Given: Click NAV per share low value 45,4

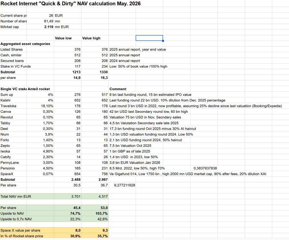Looking at the screenshot, I should [77, 208].
